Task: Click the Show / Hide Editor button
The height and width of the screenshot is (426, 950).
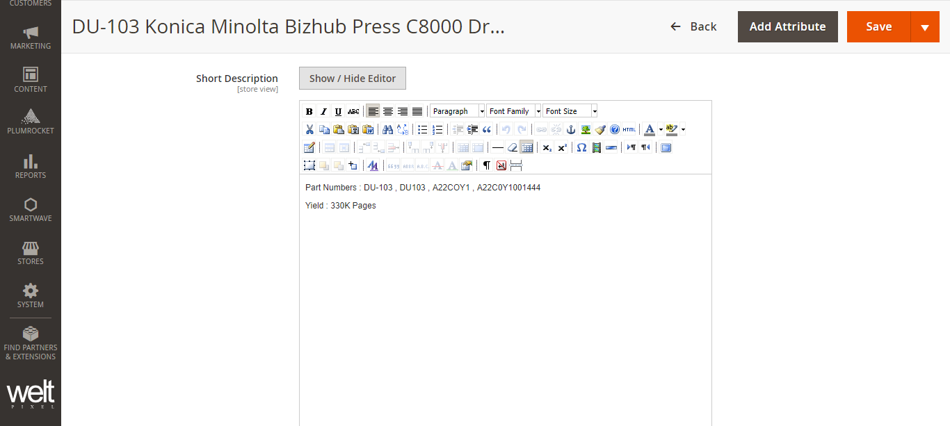Action: (x=353, y=79)
